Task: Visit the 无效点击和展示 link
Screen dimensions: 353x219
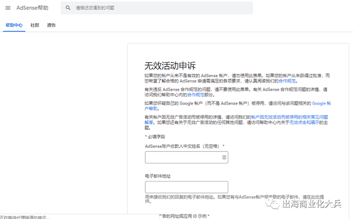Action: (304, 122)
